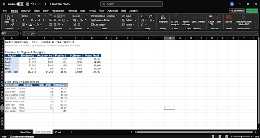Viewport: 260px width, 138px height.
Task: Click the Paste clipboard icon
Action: click(x=7, y=18)
